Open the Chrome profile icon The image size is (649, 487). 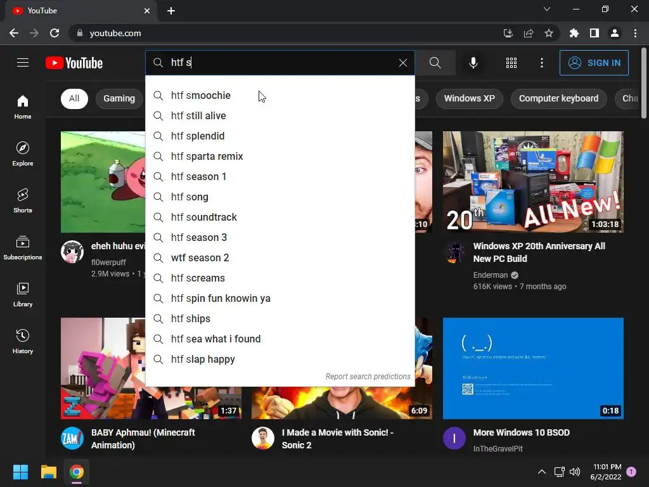(x=614, y=33)
